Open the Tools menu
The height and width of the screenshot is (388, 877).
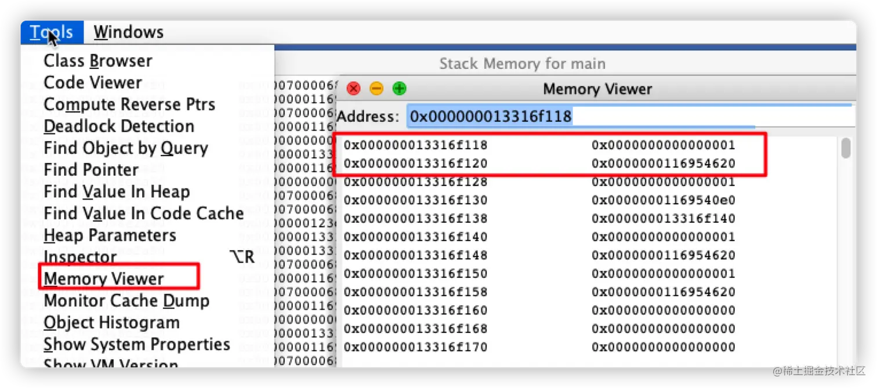(52, 32)
